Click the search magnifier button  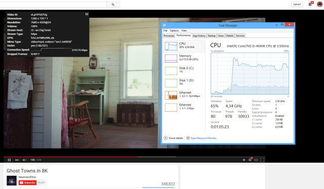[113, 5]
